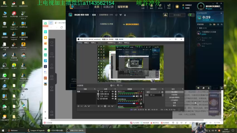The image size is (237, 133).
Task: Click the OBS preview canvas
Action: (x=130, y=64)
